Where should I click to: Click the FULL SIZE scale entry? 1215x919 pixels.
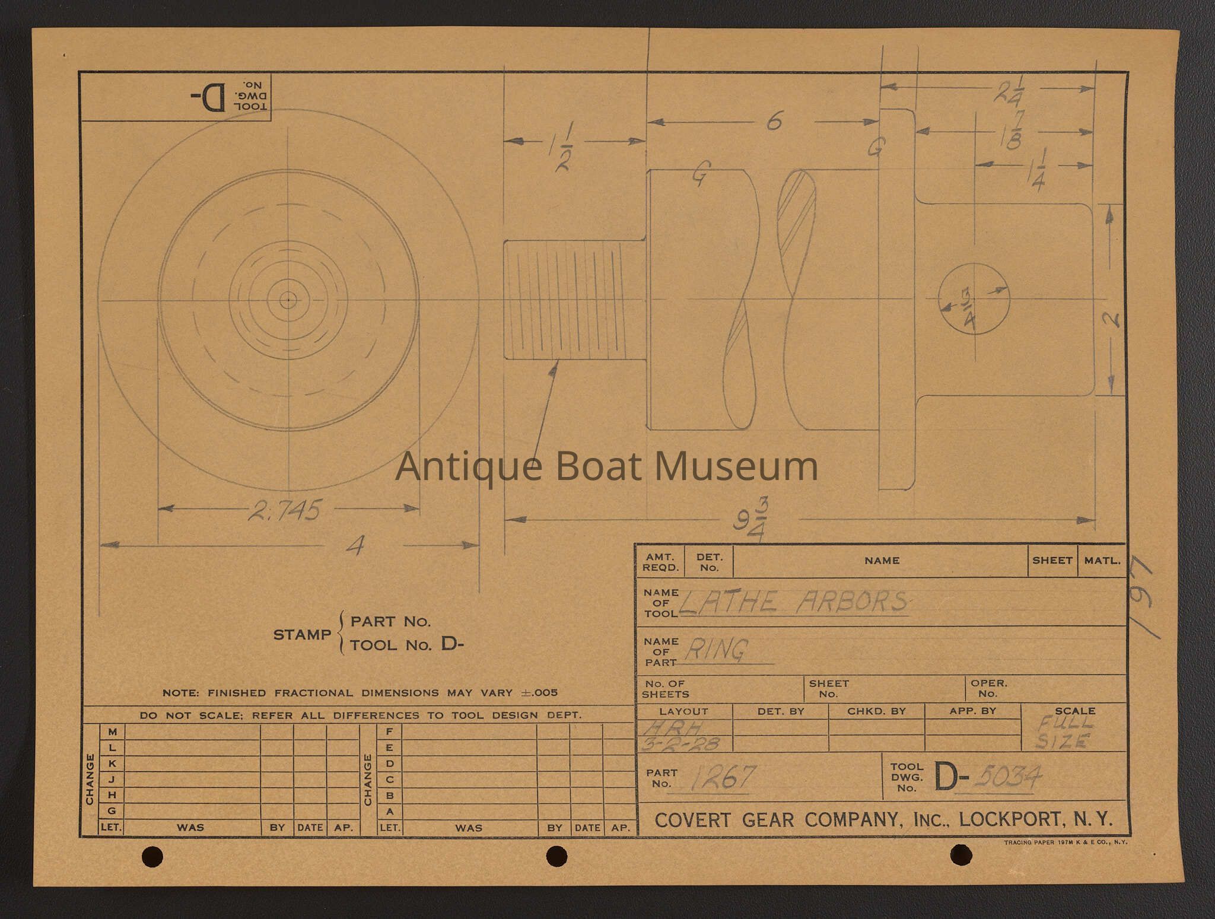[1065, 732]
